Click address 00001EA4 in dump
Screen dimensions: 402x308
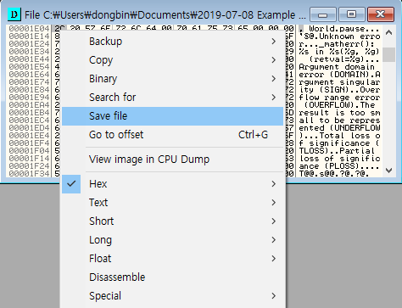coord(29,105)
